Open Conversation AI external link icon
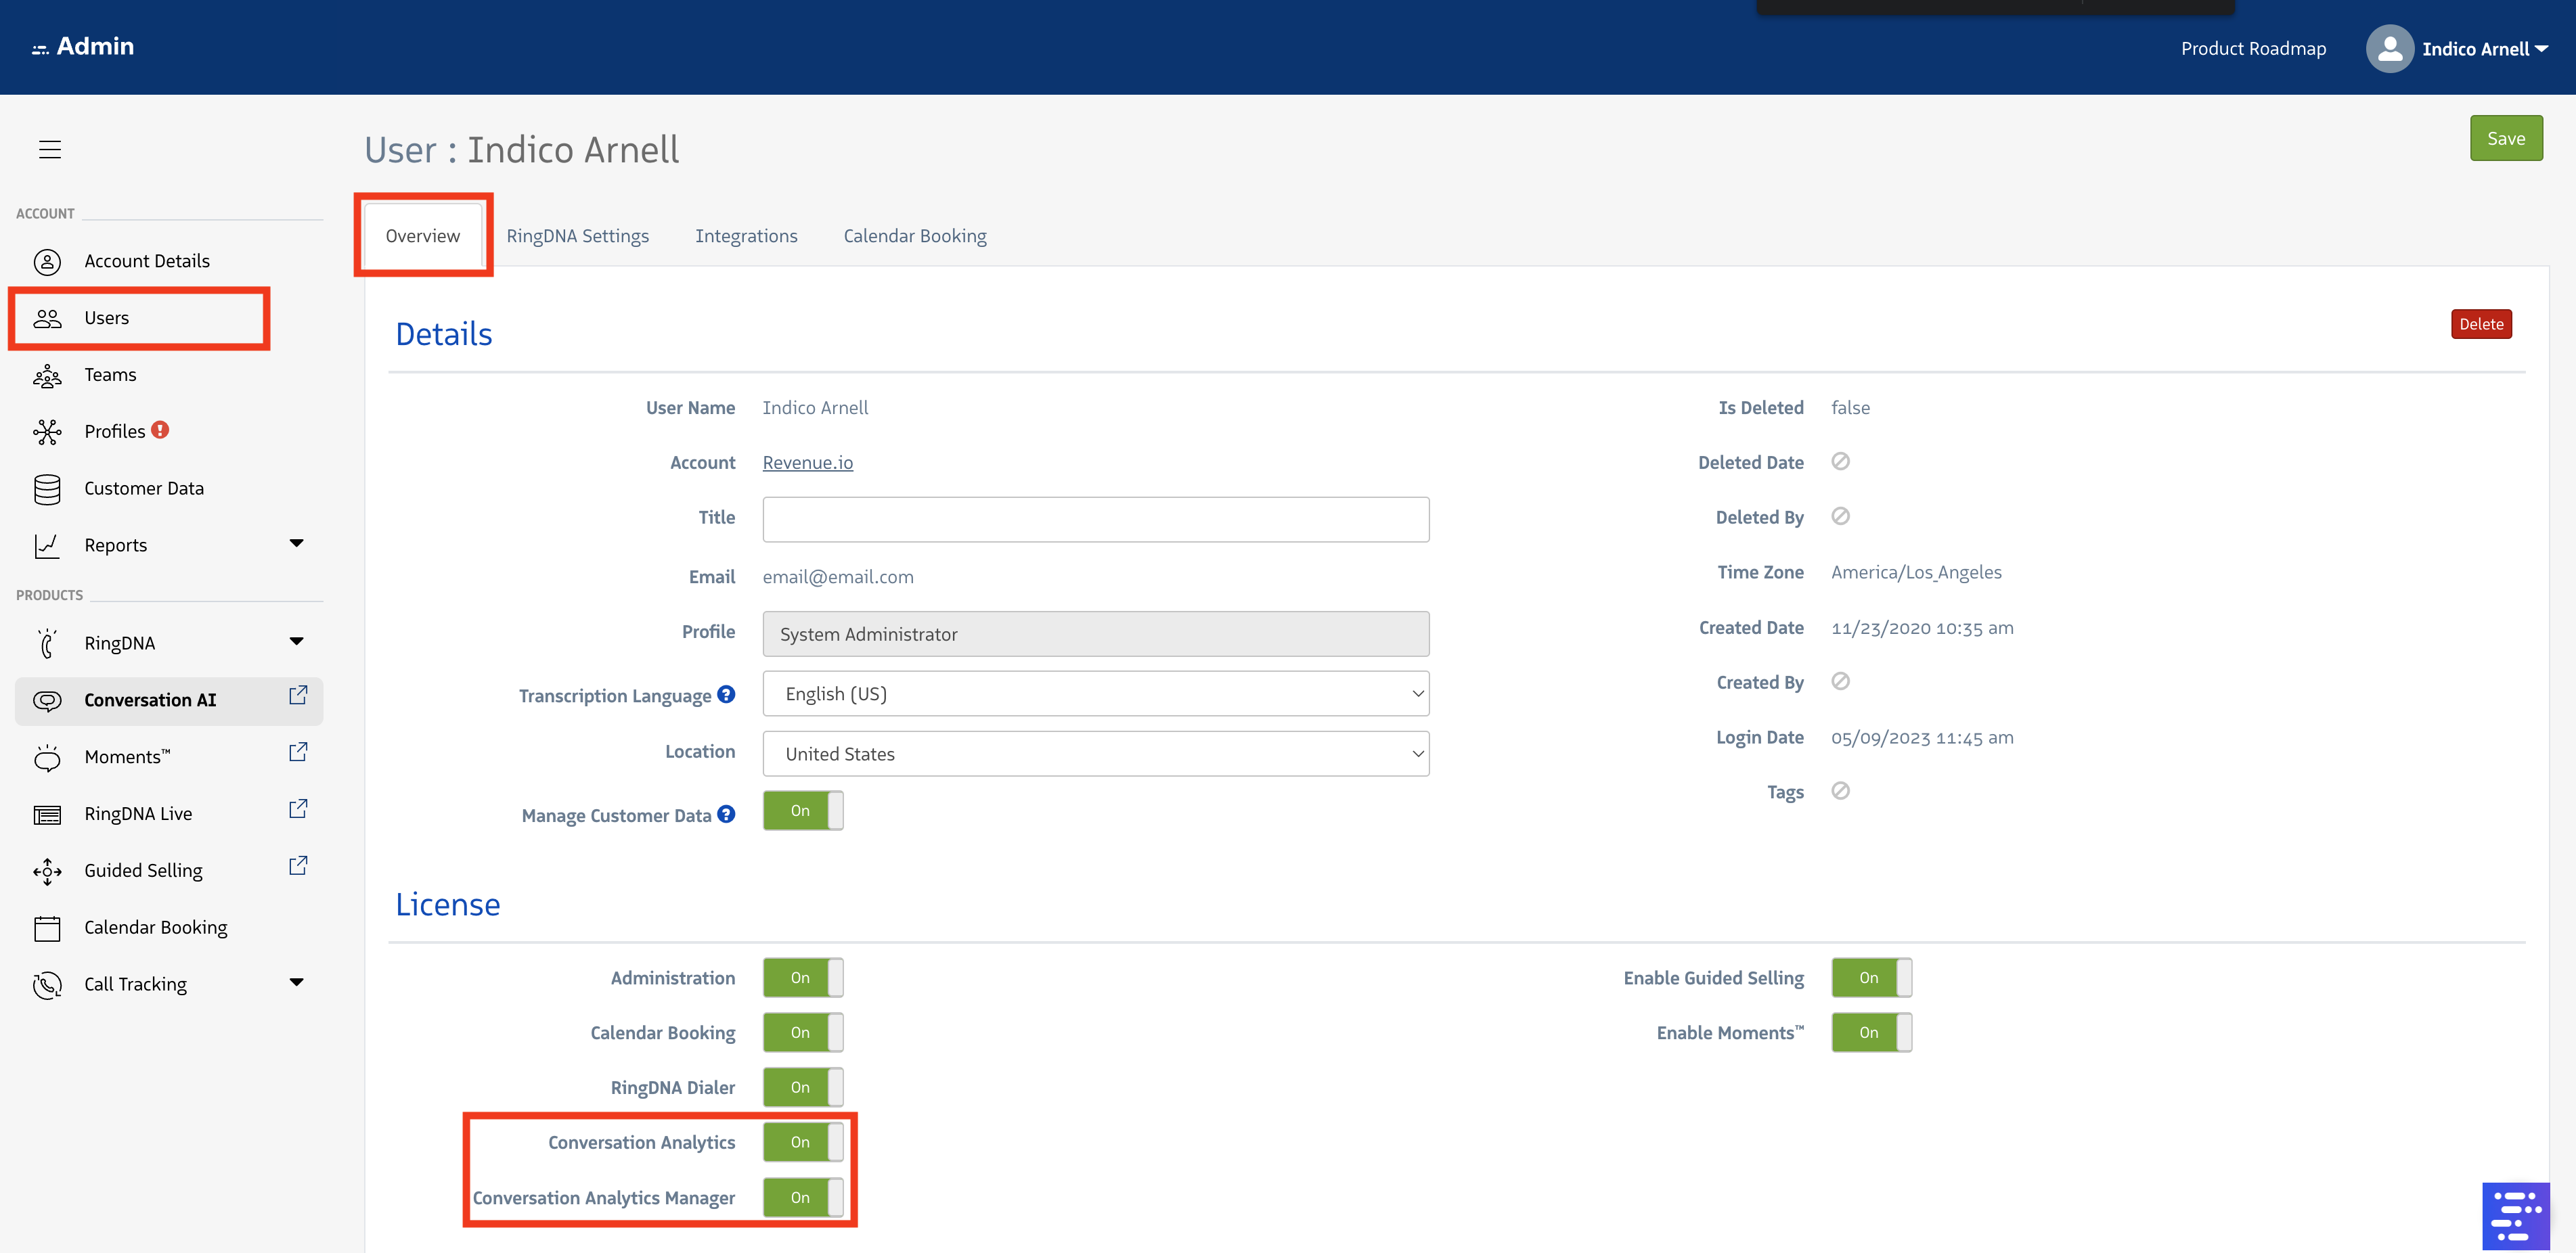Screen dimensions: 2576x1253 (x=298, y=695)
